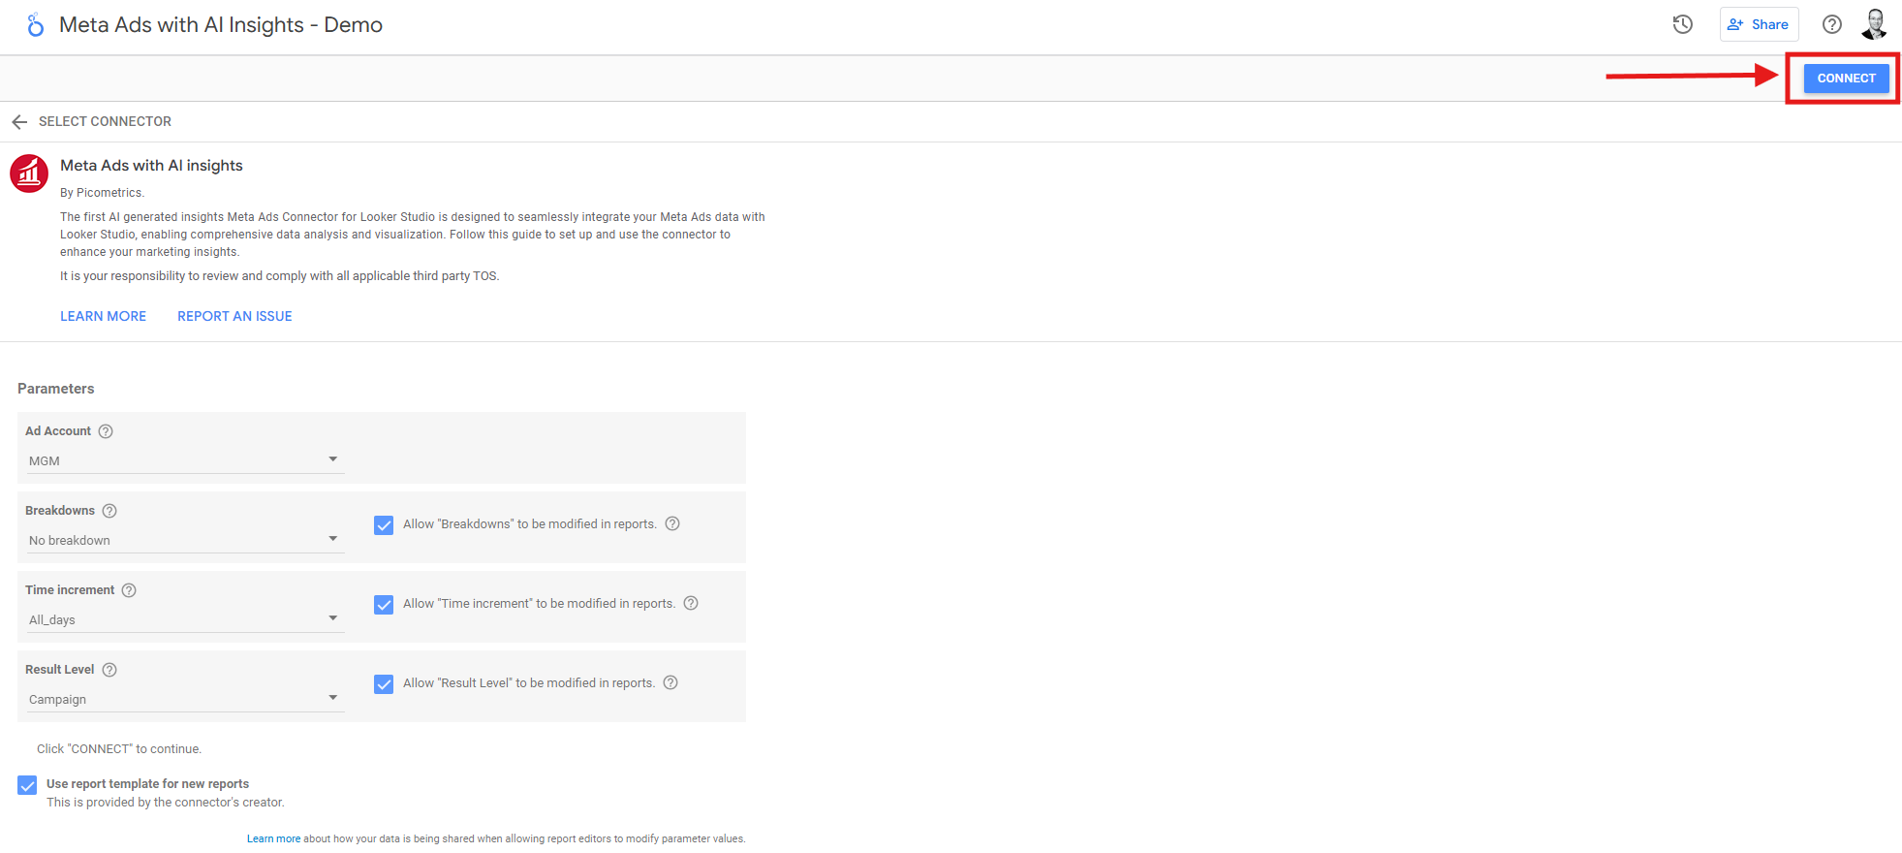The height and width of the screenshot is (853, 1902).
Task: Go back using Select Connector arrow
Action: (19, 122)
